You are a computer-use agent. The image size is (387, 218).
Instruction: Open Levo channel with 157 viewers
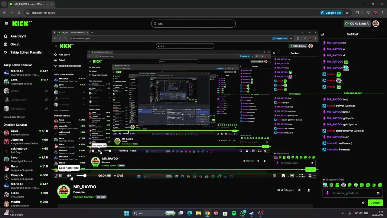26,82
